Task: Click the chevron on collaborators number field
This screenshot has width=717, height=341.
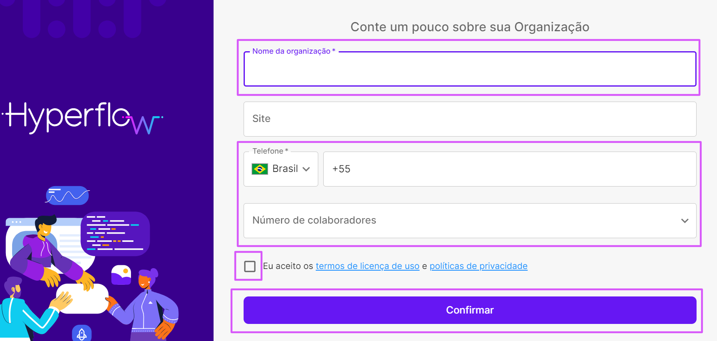Action: 685,221
